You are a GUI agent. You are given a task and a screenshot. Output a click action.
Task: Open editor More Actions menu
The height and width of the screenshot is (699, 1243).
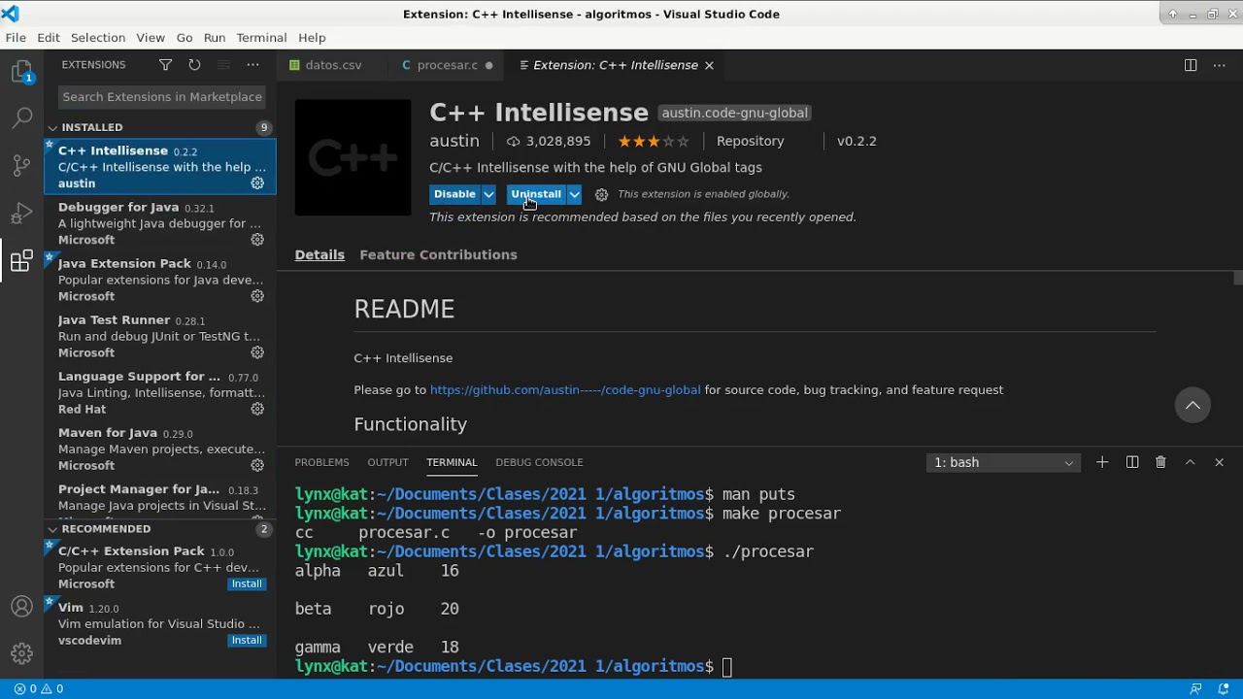pyautogui.click(x=1220, y=65)
